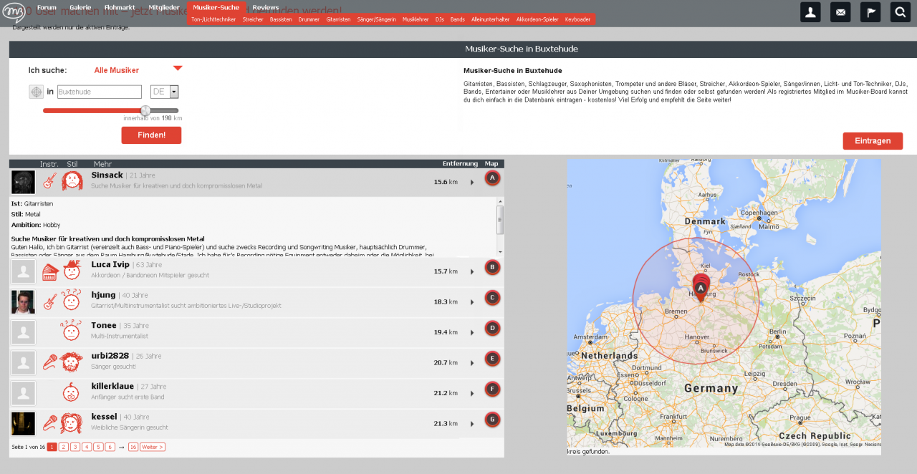Select the Bassisten submenu entry
This screenshot has width=917, height=474.
pos(281,19)
